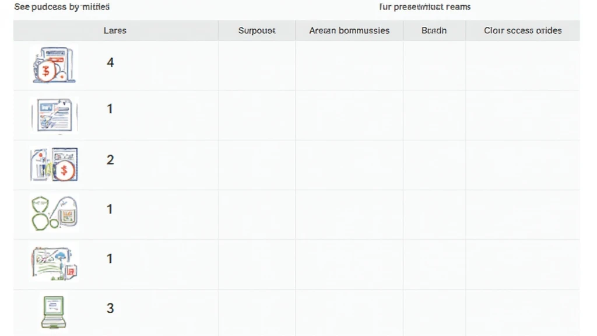Click the Surpouet column header
Image resolution: width=597 pixels, height=336 pixels.
point(257,30)
